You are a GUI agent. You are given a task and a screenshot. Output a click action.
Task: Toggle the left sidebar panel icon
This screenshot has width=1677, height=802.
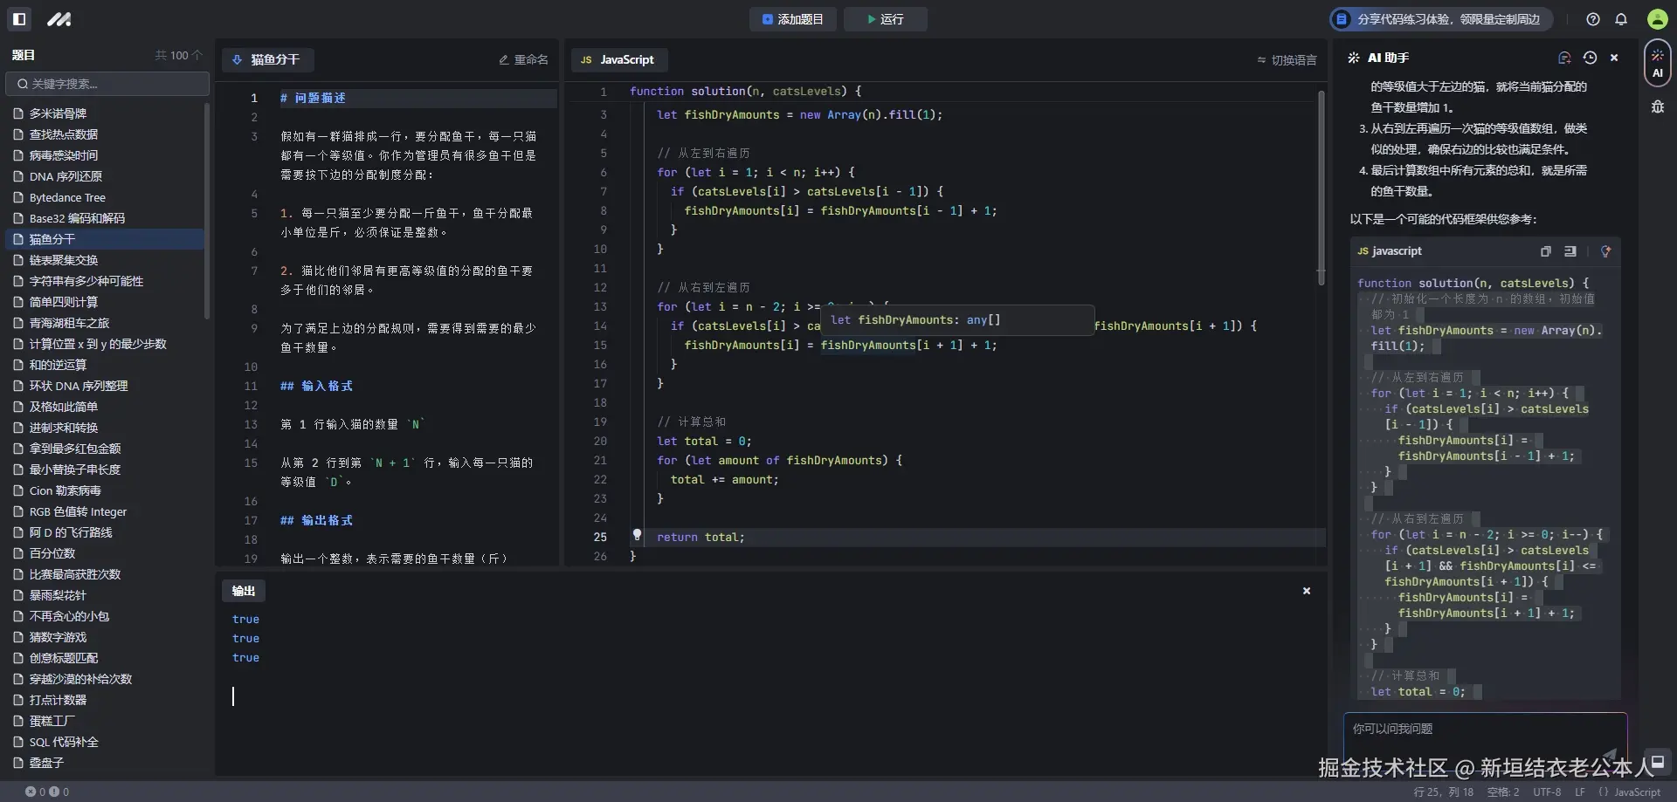(x=19, y=18)
